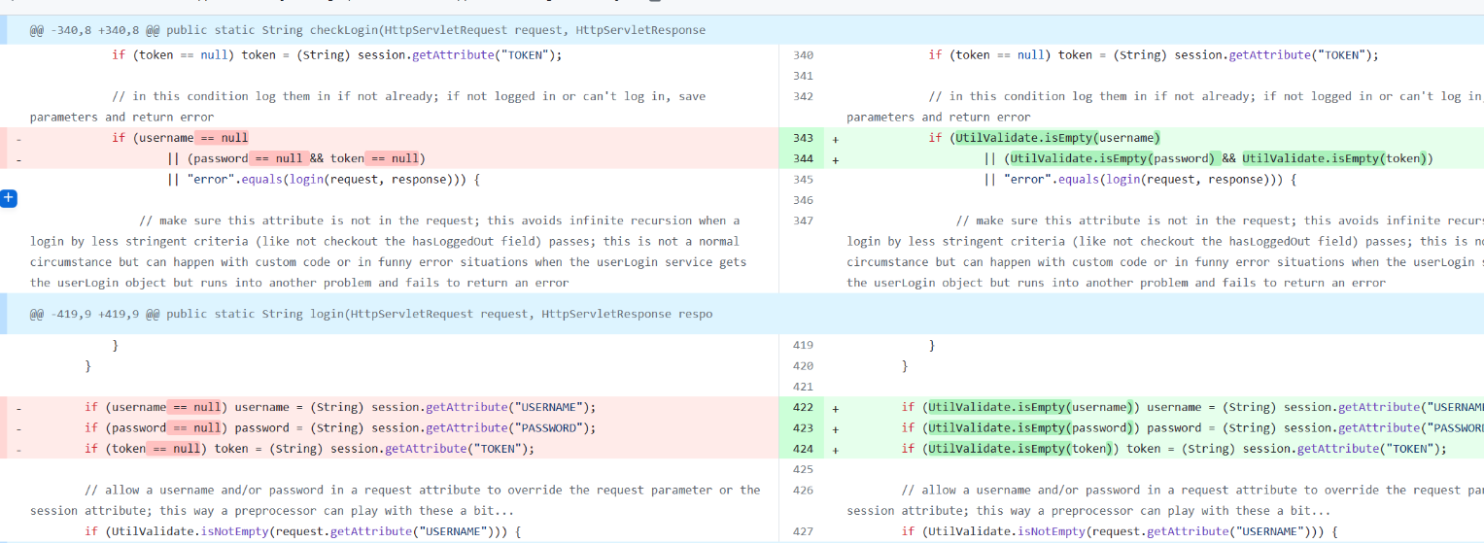Image resolution: width=1484 pixels, height=543 pixels.
Task: Select added line number 344
Action: coord(803,158)
